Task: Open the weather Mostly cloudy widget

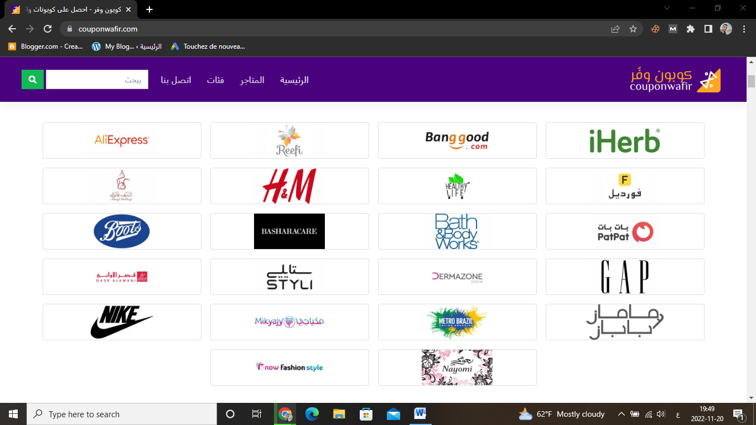Action: (x=562, y=414)
